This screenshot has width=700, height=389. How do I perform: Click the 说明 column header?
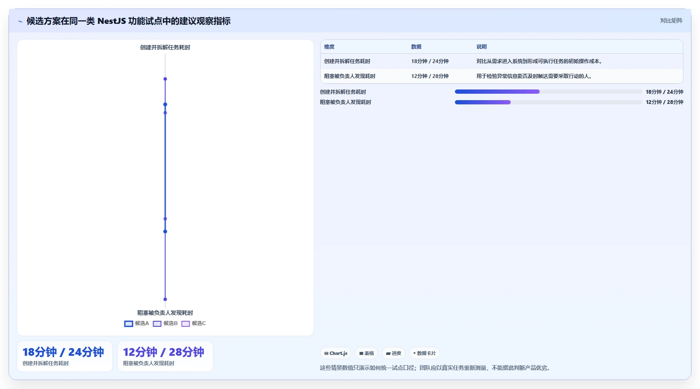coord(481,47)
